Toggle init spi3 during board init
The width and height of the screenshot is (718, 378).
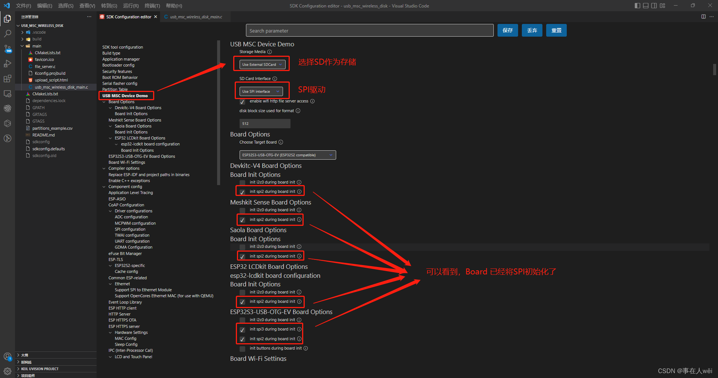point(242,330)
